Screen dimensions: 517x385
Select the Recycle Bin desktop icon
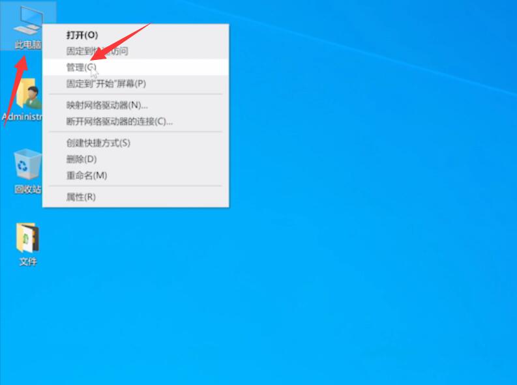coord(27,171)
